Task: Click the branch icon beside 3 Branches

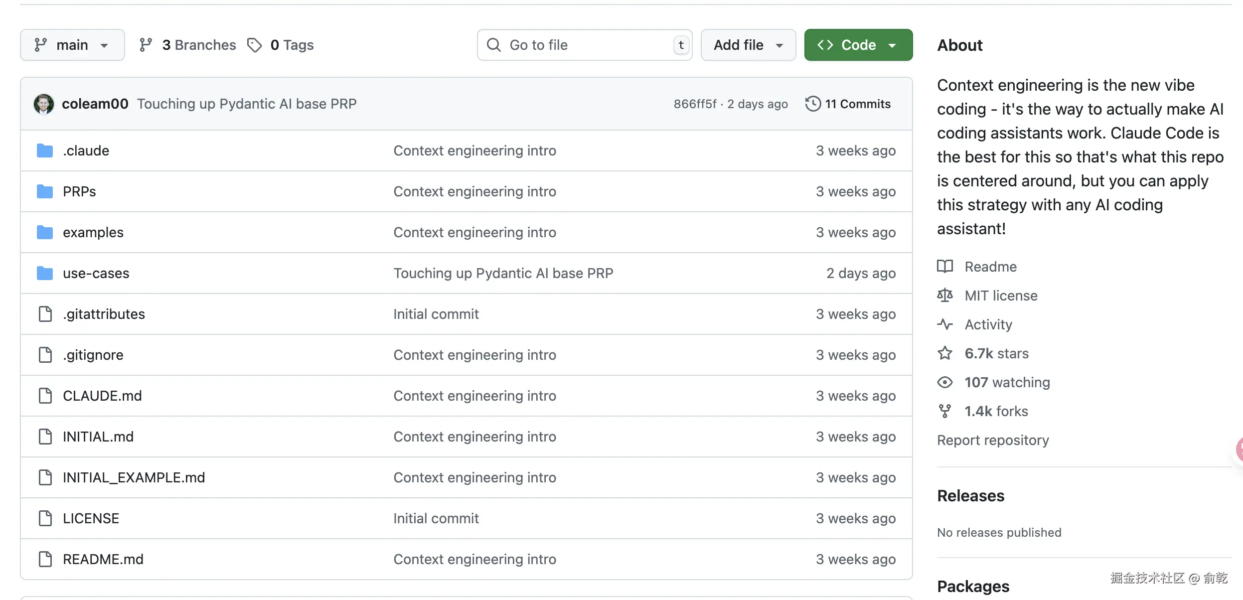Action: [x=146, y=45]
